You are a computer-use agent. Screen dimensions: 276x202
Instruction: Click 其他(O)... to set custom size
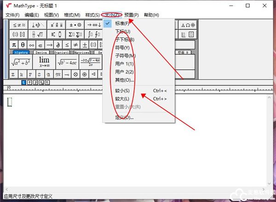pos(124,80)
